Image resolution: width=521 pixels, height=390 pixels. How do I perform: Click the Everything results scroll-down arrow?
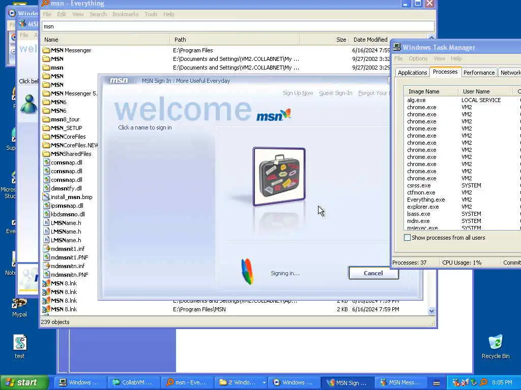point(431,311)
